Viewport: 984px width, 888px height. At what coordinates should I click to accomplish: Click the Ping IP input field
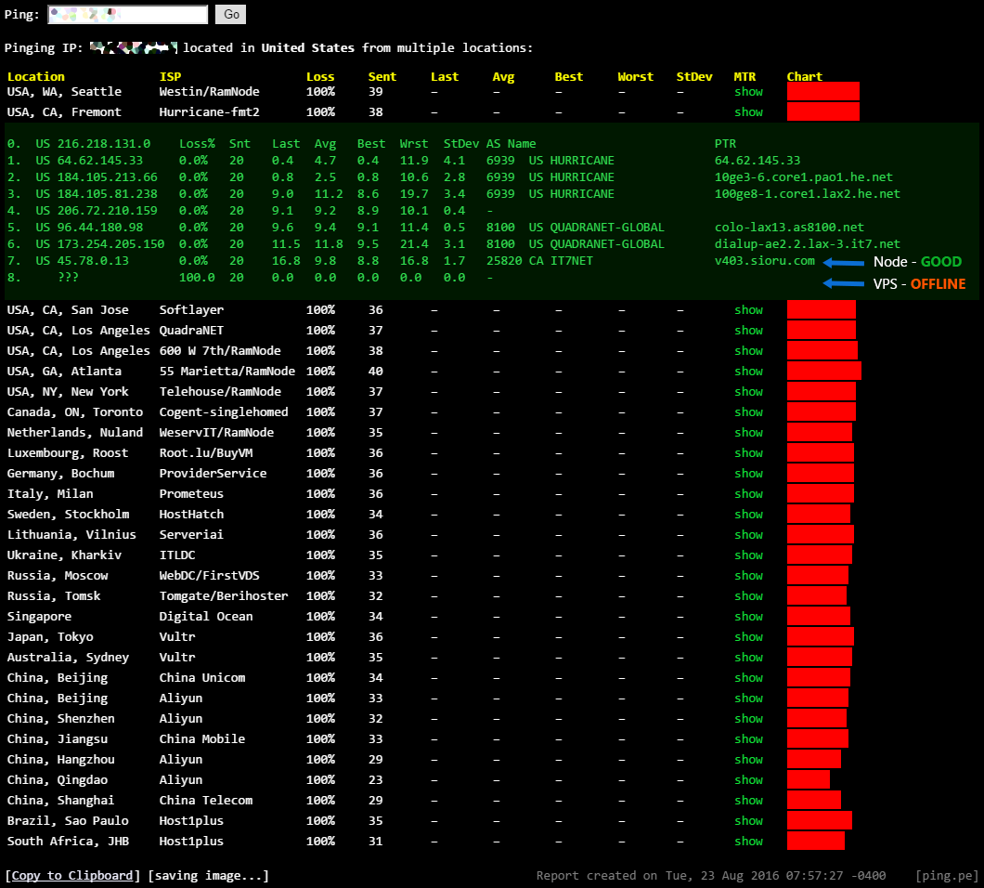click(127, 15)
